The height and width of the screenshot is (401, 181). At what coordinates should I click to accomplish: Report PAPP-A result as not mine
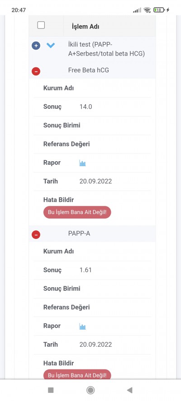click(x=77, y=375)
